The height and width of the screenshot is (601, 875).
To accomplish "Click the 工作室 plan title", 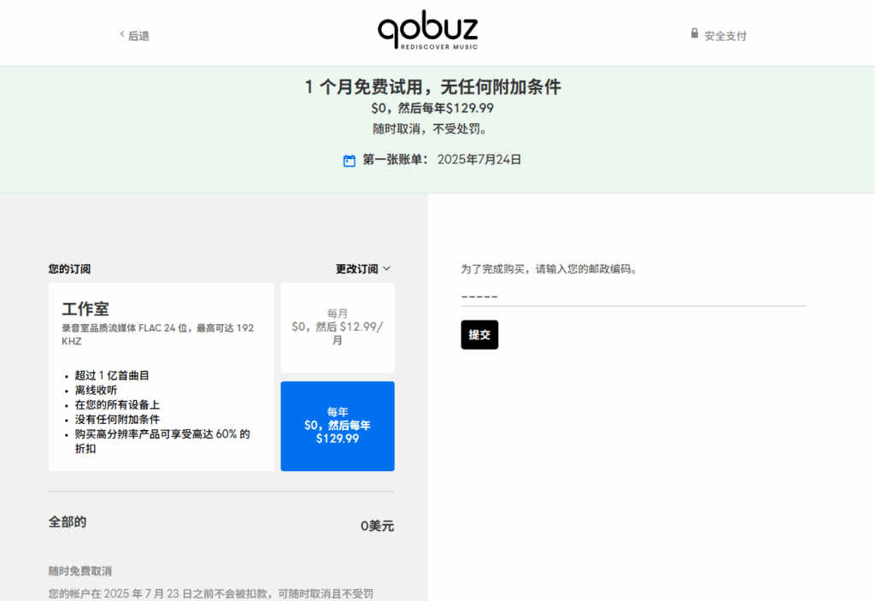I will tap(85, 309).
